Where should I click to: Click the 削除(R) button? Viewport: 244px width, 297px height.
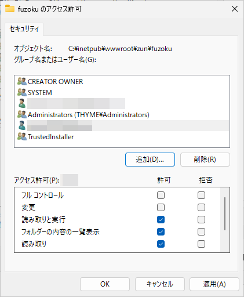point(205,160)
